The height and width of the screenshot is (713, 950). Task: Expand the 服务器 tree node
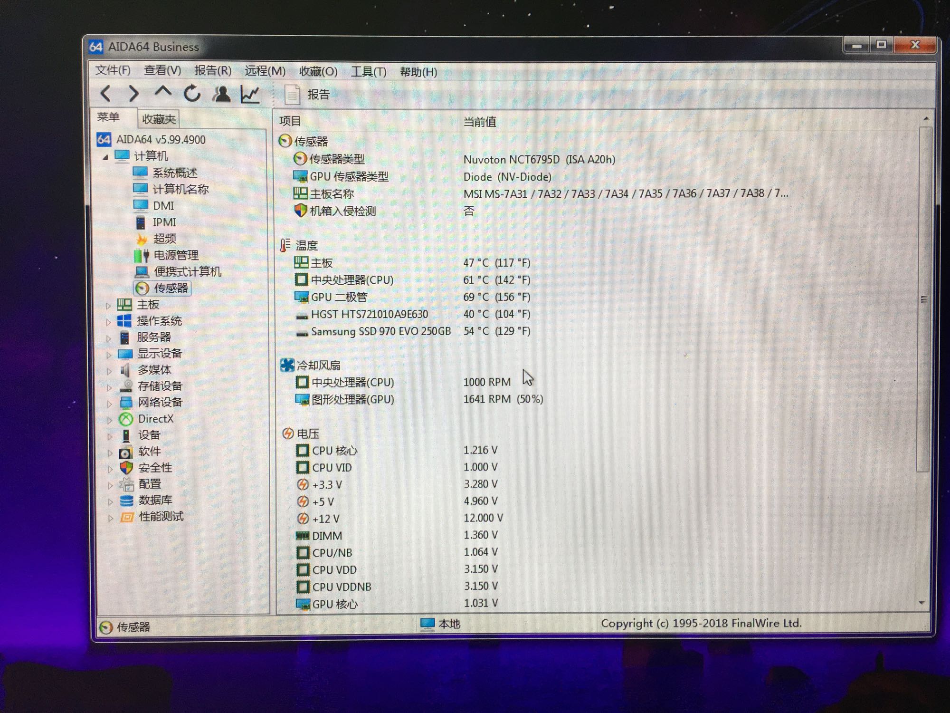pyautogui.click(x=108, y=338)
